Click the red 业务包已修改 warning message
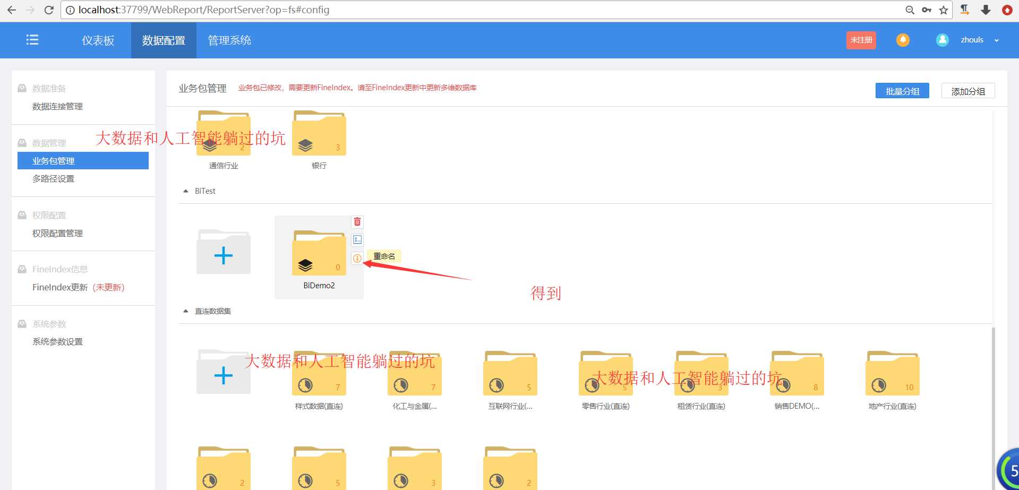 (357, 88)
